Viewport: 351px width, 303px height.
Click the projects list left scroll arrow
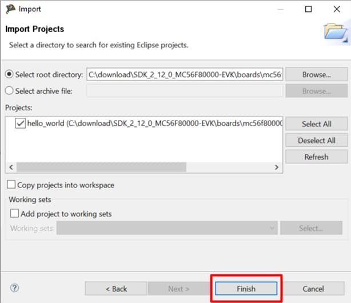[10, 167]
